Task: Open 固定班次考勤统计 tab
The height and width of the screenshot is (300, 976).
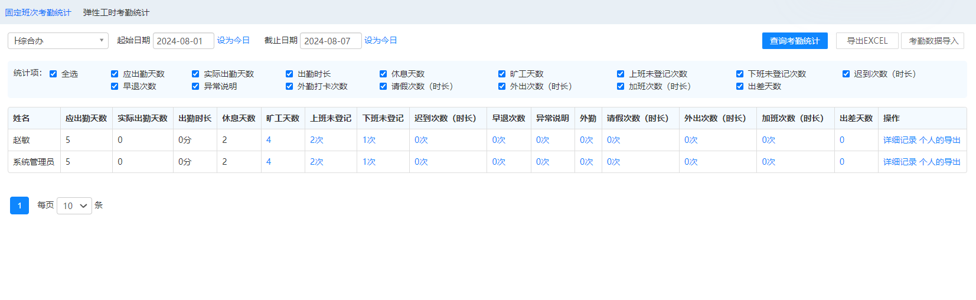Action: tap(38, 12)
